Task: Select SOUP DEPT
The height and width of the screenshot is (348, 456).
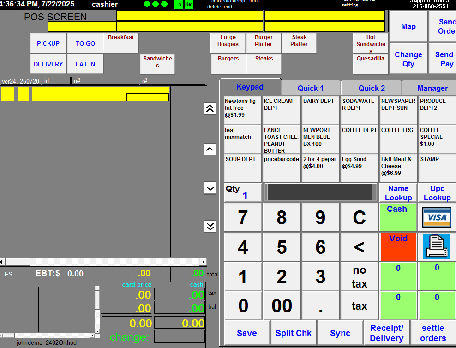Action: pos(242,168)
